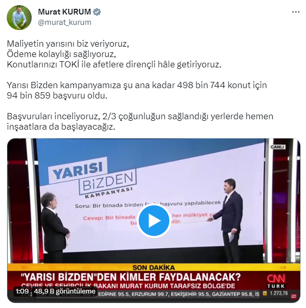This screenshot has width=306, height=308.
Task: Click the 48,9 B görüntüleme view count
Action: 64,291
